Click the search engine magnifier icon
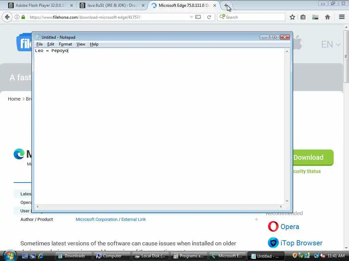Viewport: 349px width, 261px height. coord(222,17)
